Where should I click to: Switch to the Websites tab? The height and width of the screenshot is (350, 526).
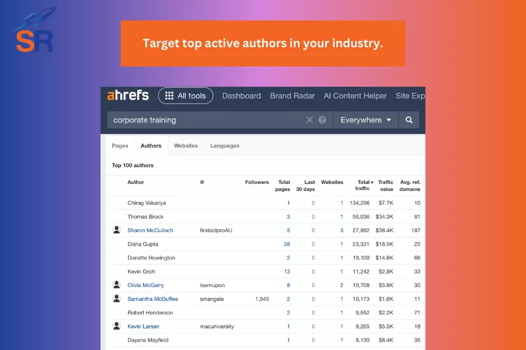[186, 146]
